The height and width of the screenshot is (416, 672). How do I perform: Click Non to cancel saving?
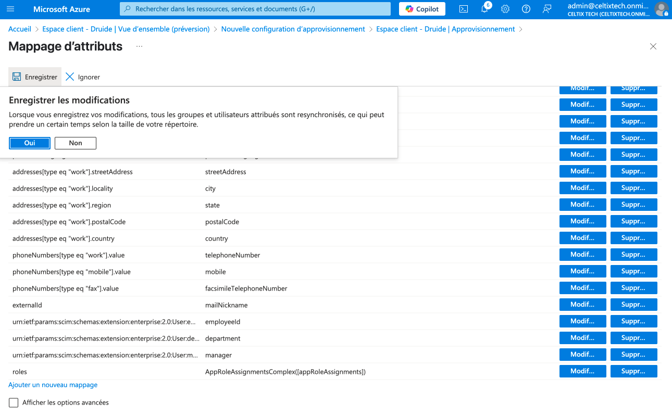pyautogui.click(x=76, y=143)
